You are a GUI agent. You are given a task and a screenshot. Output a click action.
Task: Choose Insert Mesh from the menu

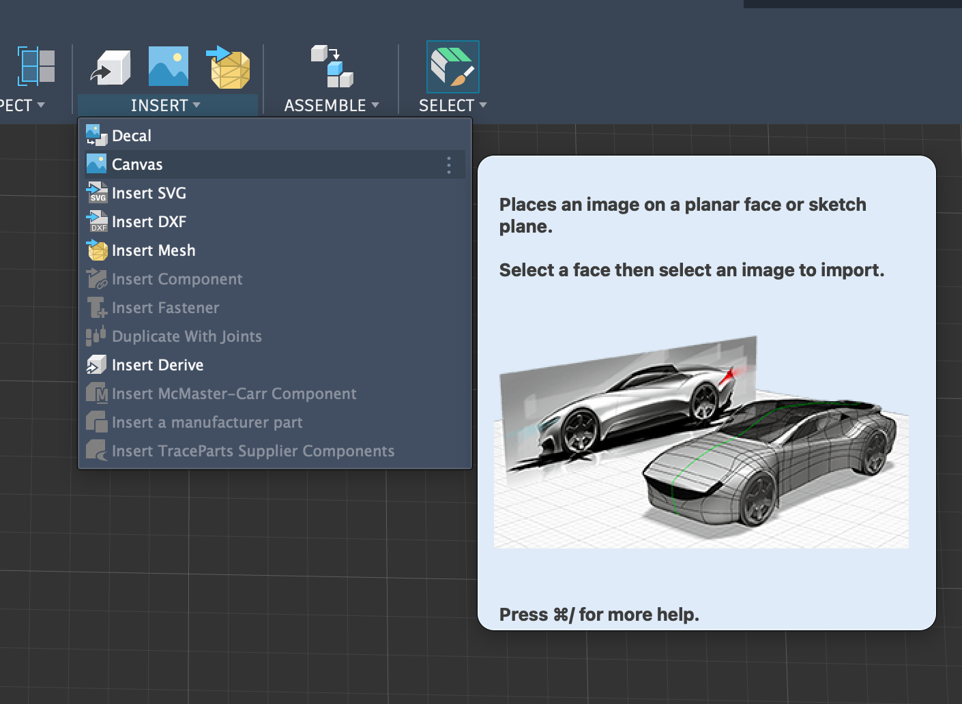click(154, 250)
